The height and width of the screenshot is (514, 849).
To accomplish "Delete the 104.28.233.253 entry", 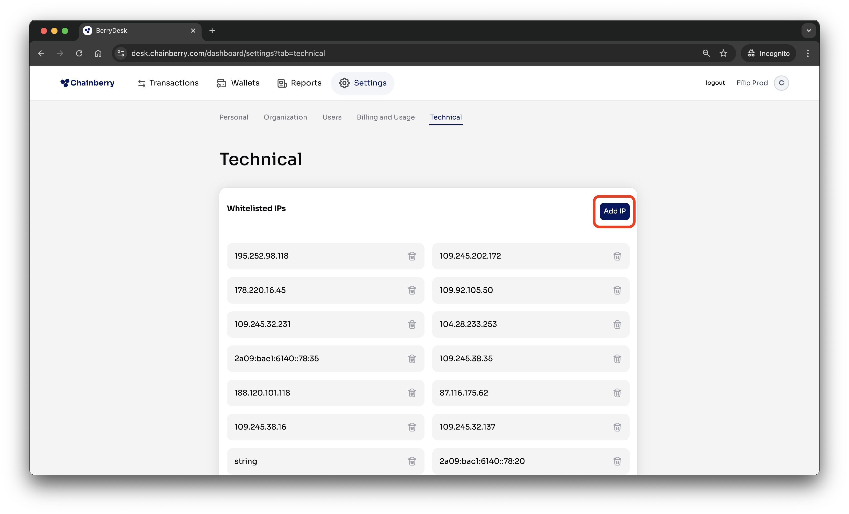I will (617, 324).
